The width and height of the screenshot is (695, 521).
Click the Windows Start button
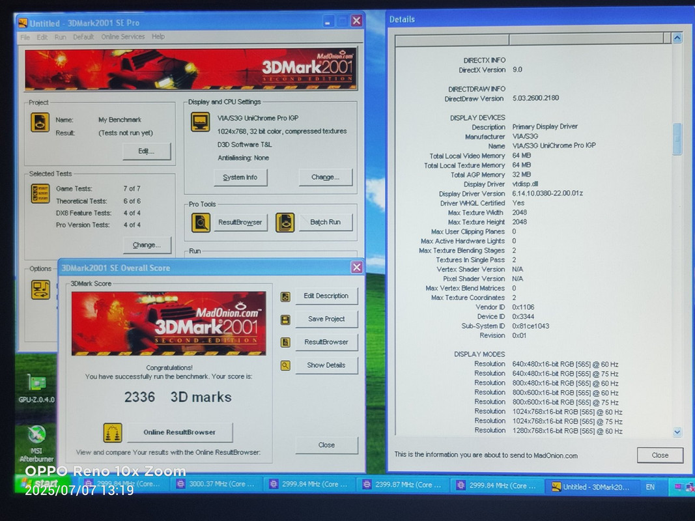click(x=43, y=484)
